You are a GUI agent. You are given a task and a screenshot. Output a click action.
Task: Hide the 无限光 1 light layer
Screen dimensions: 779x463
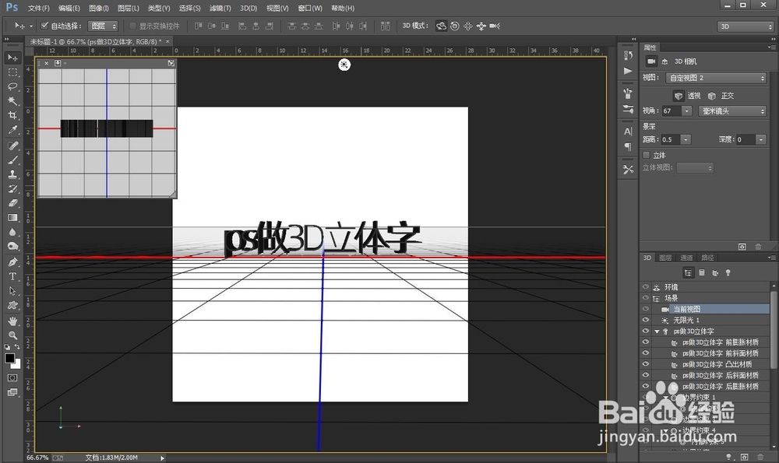(x=645, y=319)
